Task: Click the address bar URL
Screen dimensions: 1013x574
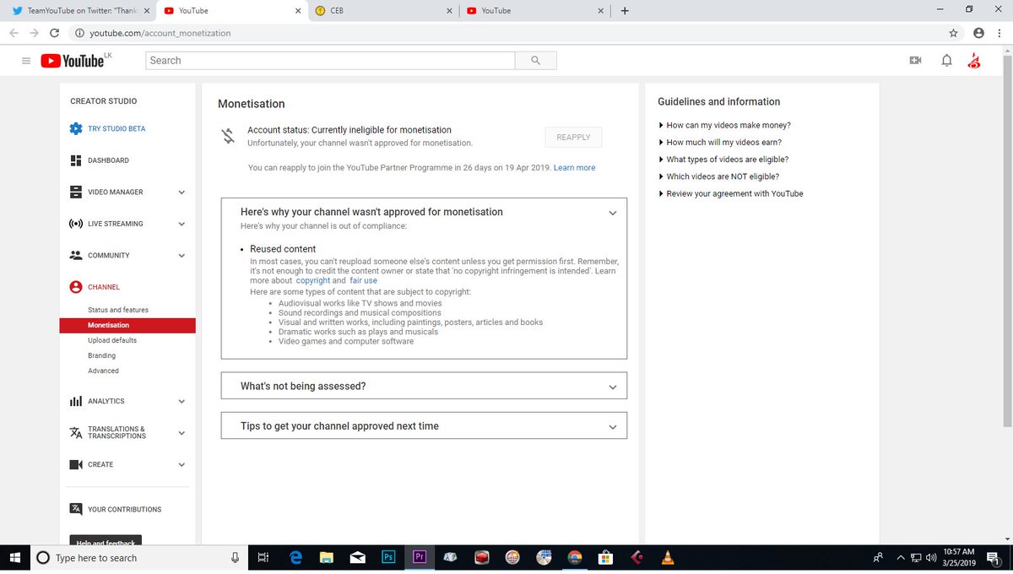Action: tap(160, 33)
